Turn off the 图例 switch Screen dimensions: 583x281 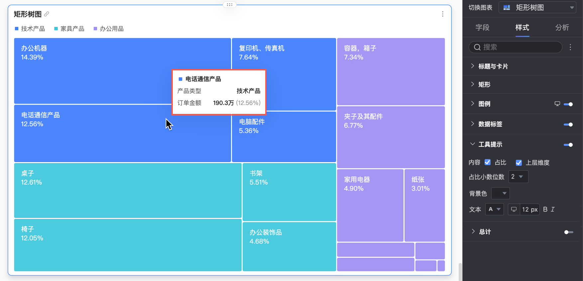[568, 104]
